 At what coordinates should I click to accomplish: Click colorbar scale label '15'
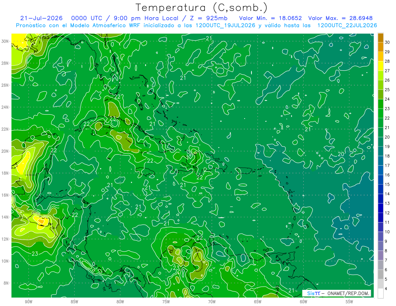click(x=387, y=184)
